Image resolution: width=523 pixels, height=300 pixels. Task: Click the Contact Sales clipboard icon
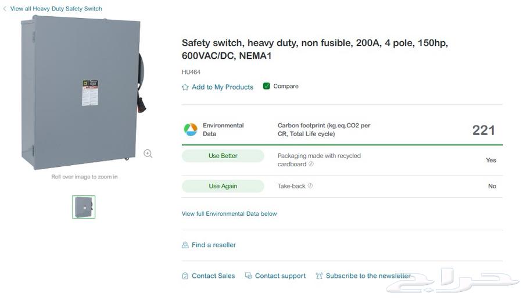185,276
